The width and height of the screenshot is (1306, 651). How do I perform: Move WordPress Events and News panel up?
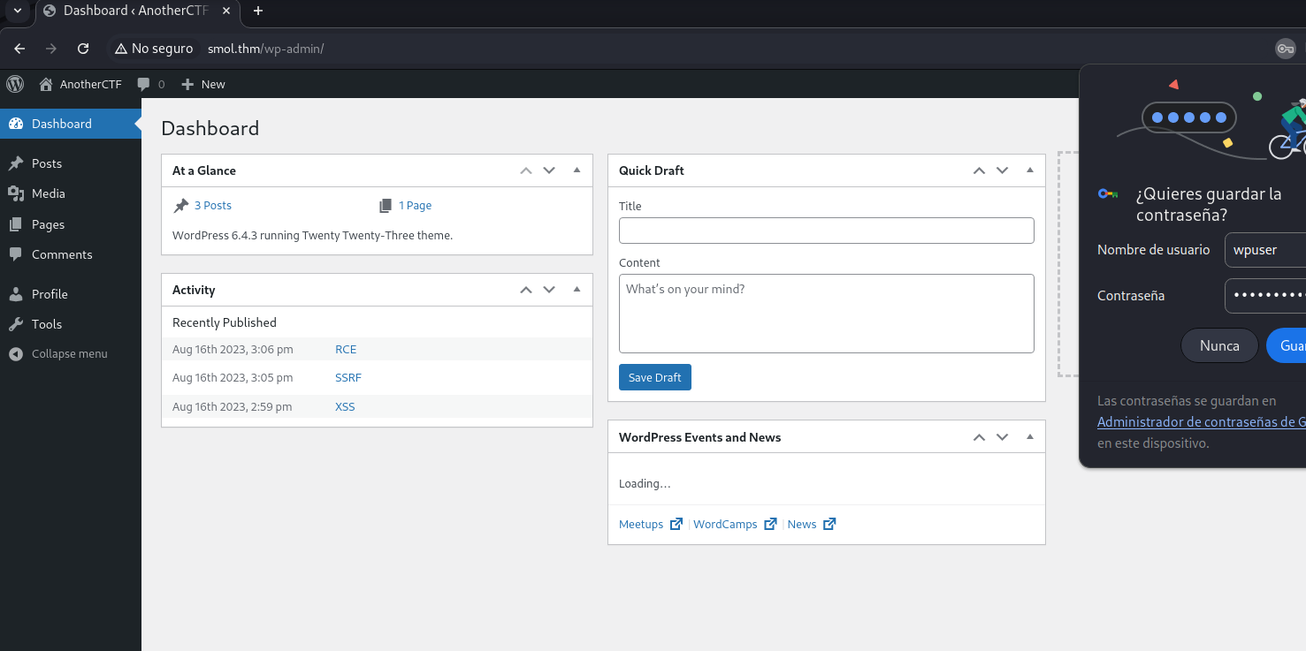tap(979, 437)
